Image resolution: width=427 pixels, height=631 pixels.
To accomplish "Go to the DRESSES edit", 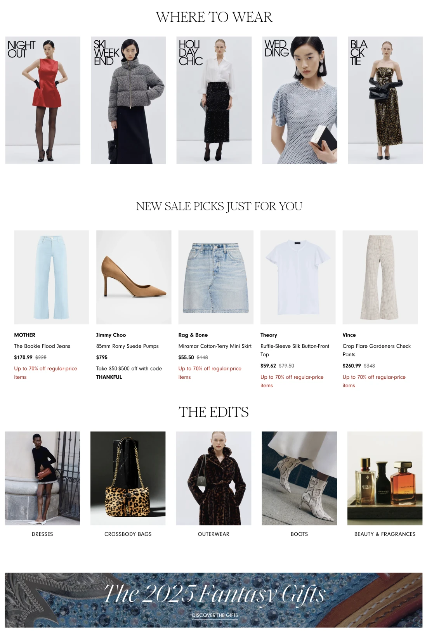I will click(x=42, y=534).
